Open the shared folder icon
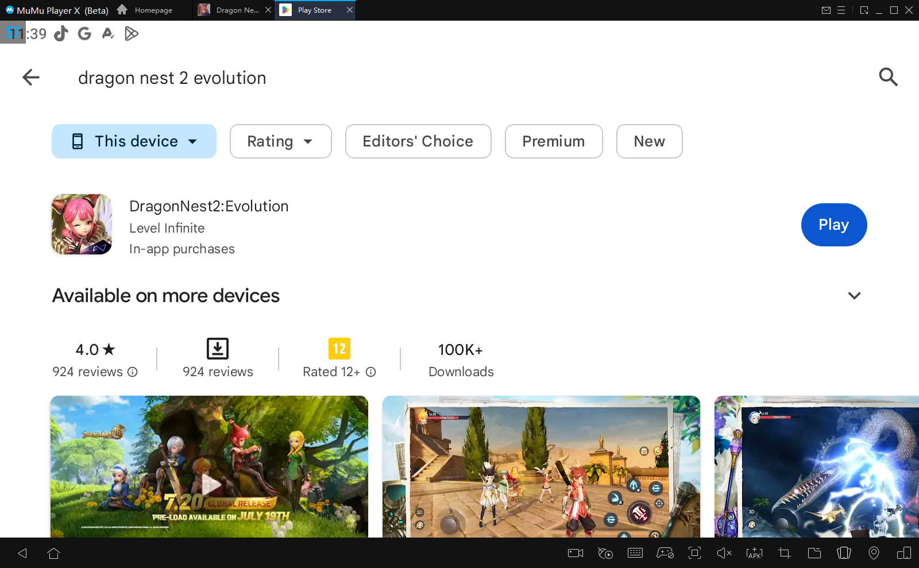The width and height of the screenshot is (919, 568). [814, 553]
